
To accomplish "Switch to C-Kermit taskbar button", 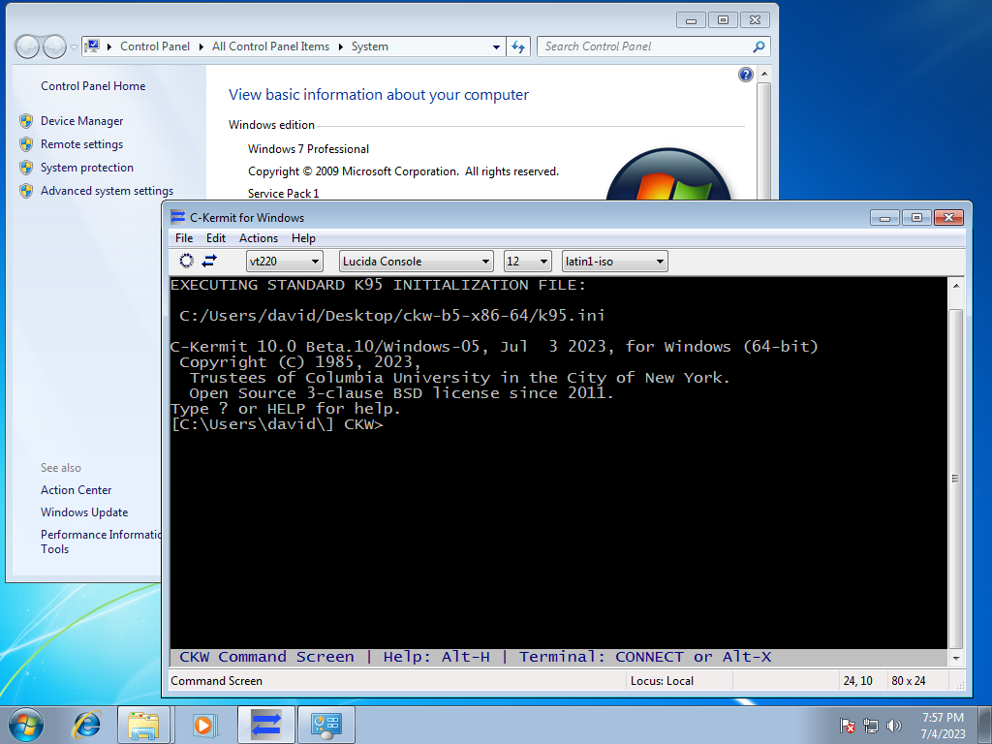I will click(x=266, y=725).
